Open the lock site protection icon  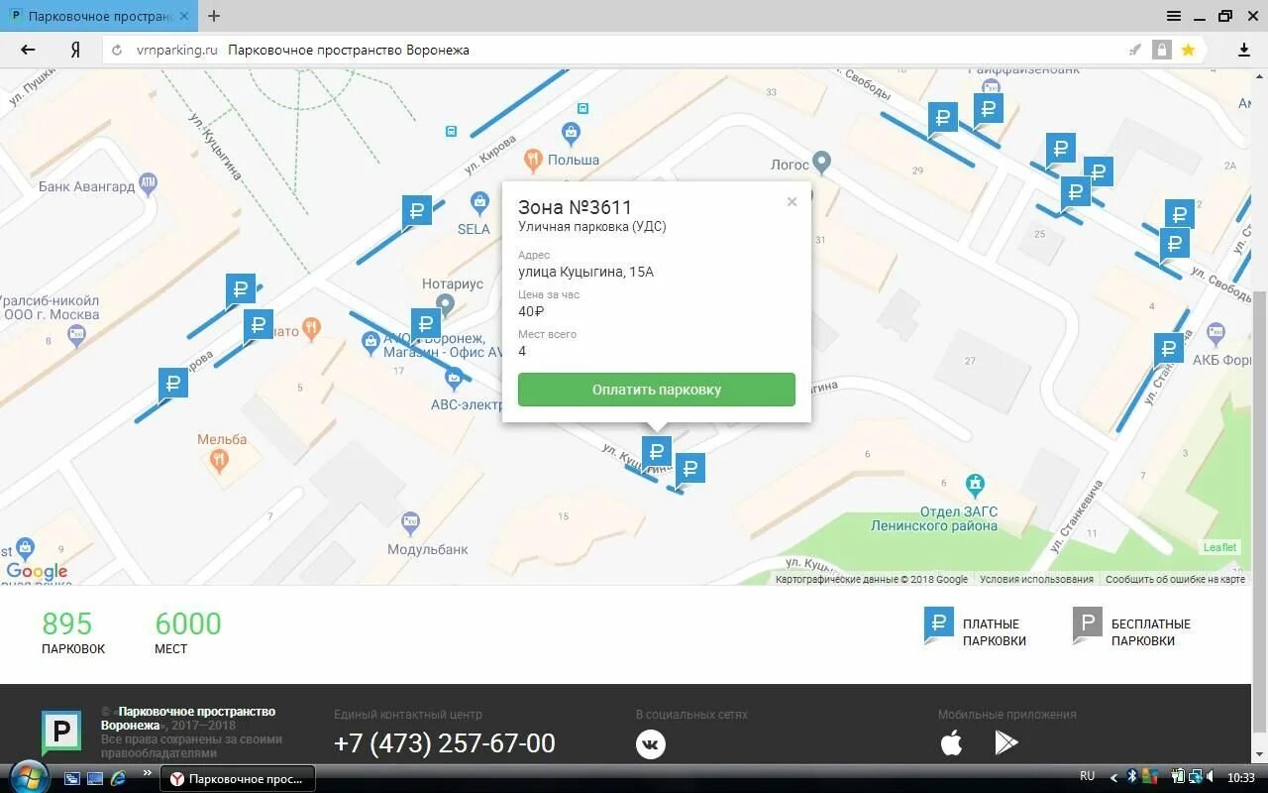(x=1161, y=50)
